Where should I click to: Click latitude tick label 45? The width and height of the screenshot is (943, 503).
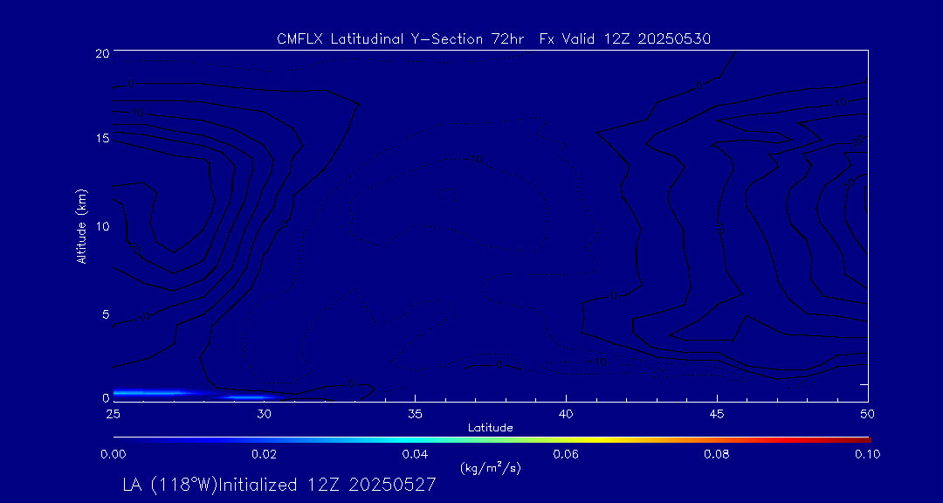717,414
